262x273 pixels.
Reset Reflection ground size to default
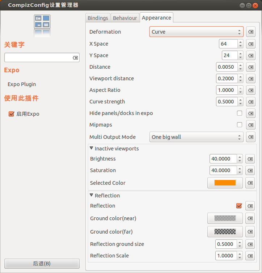click(250, 244)
